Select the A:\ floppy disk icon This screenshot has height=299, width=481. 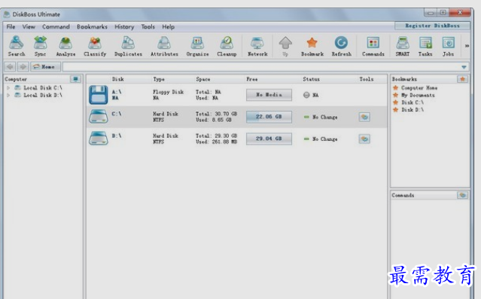[99, 95]
